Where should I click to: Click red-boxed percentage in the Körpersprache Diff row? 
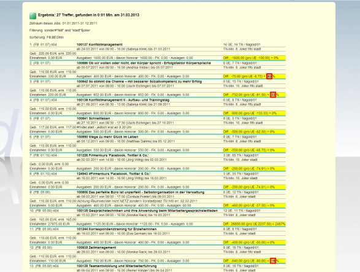click(269, 76)
